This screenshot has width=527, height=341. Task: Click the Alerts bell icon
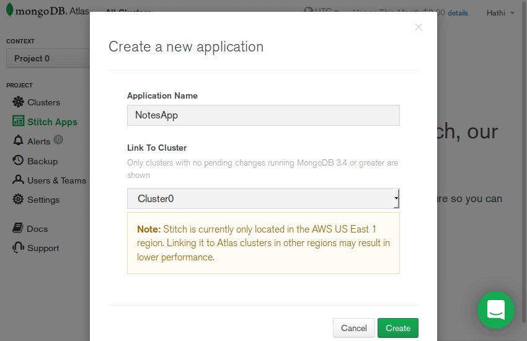pyautogui.click(x=18, y=141)
